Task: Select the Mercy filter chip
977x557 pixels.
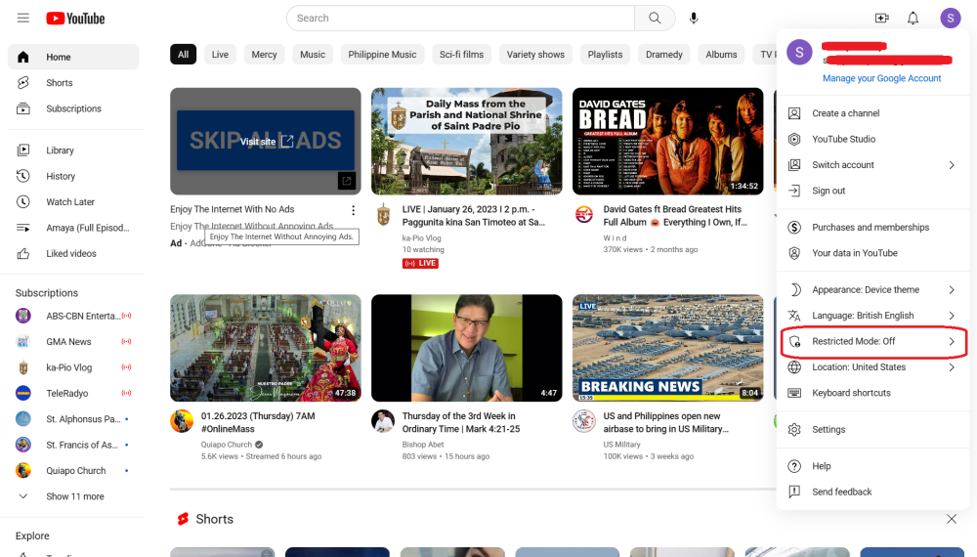Action: pos(264,54)
